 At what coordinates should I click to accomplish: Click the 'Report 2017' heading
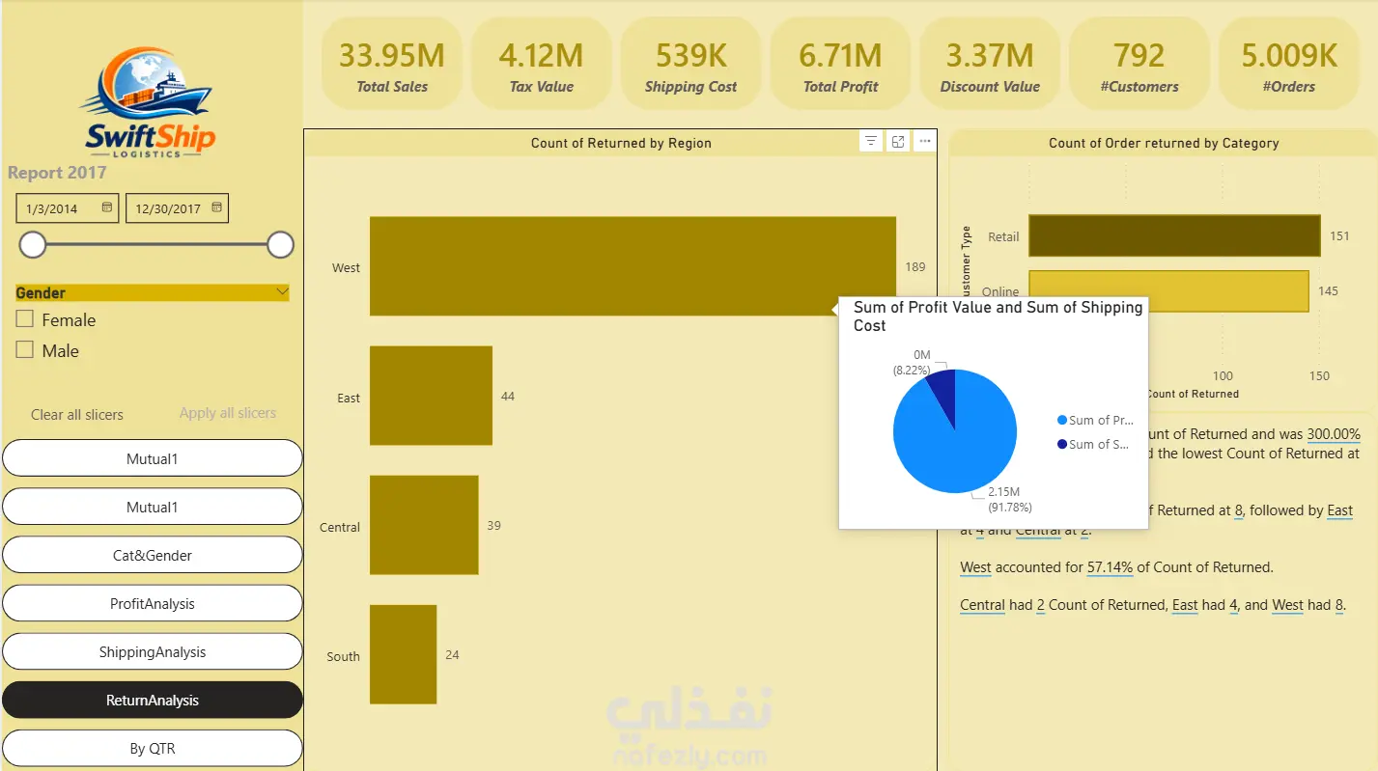pyautogui.click(x=57, y=173)
